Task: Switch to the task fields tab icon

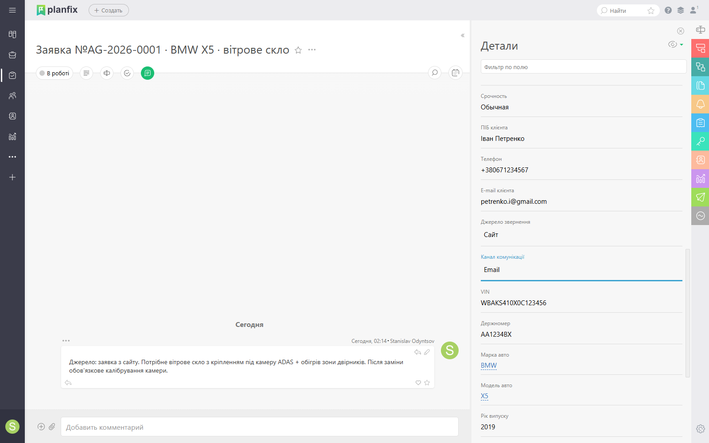Action: (107, 73)
